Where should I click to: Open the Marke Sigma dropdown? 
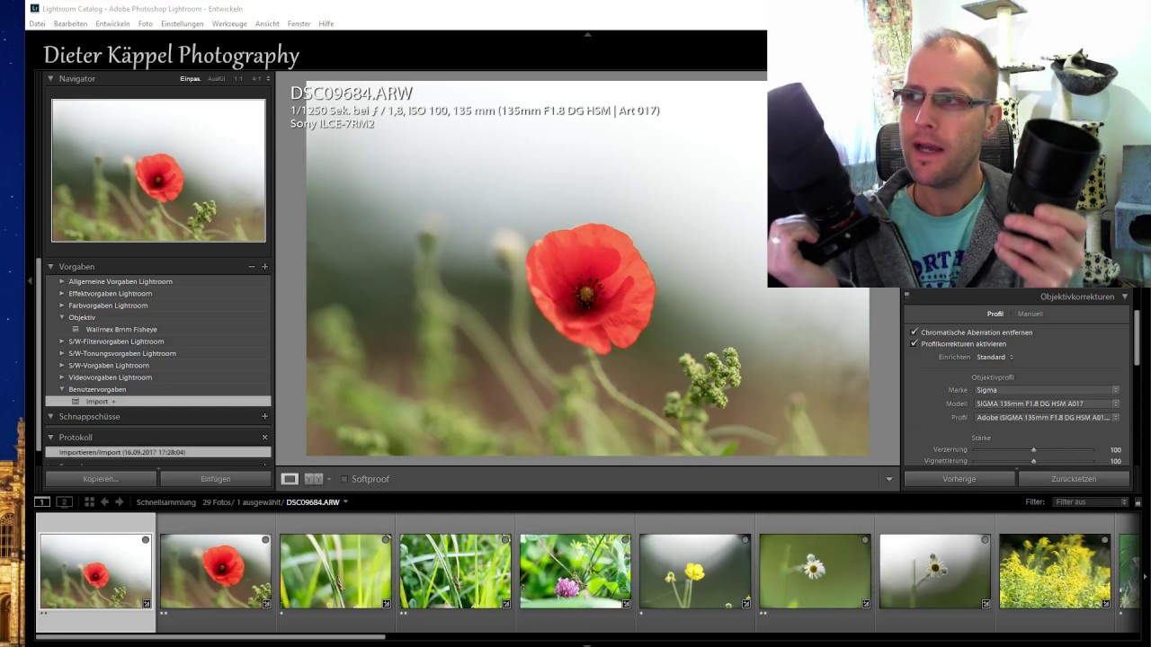1047,390
